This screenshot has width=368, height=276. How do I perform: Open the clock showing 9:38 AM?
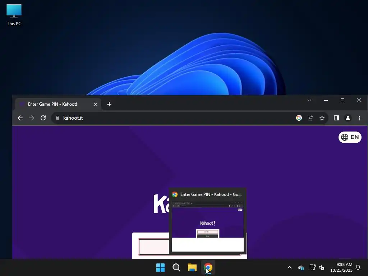tap(341, 267)
